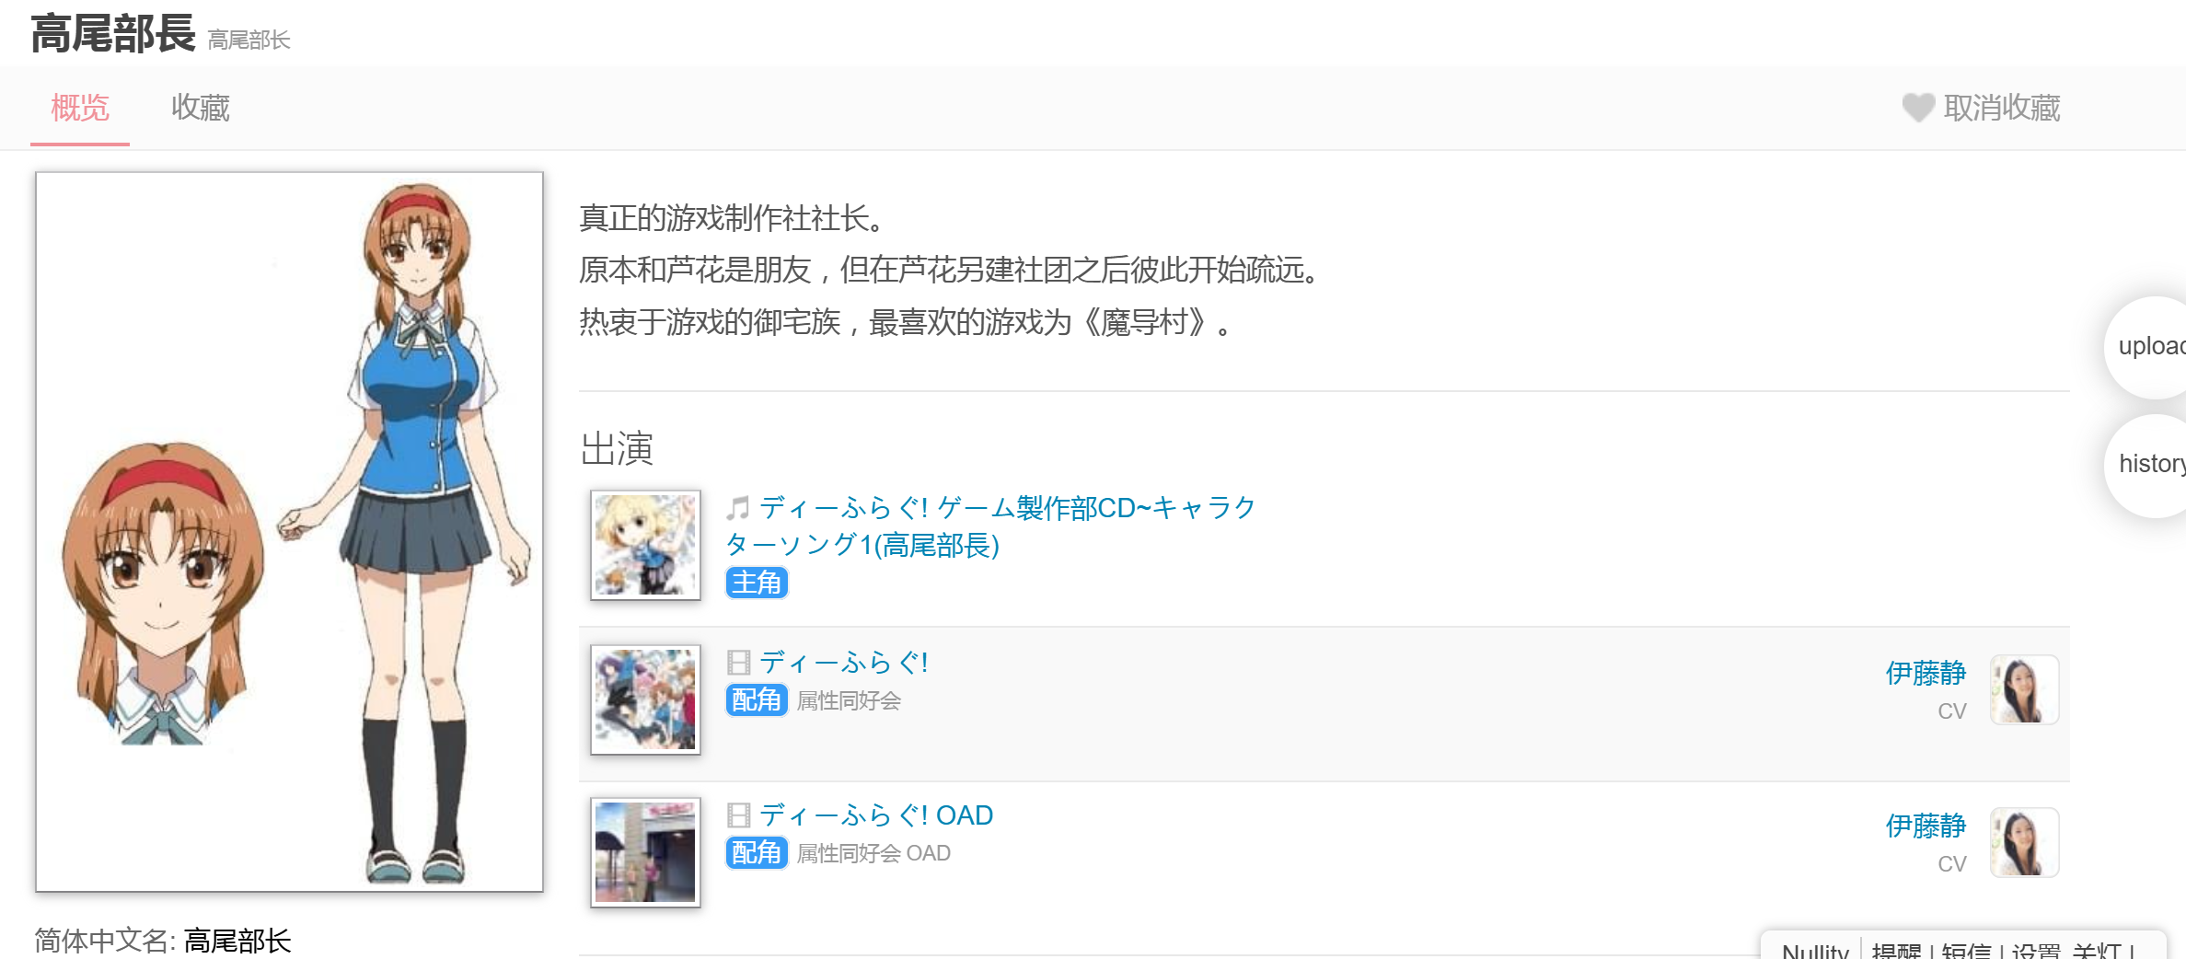
Task: Click the CD album cover thumbnail
Action: (645, 545)
